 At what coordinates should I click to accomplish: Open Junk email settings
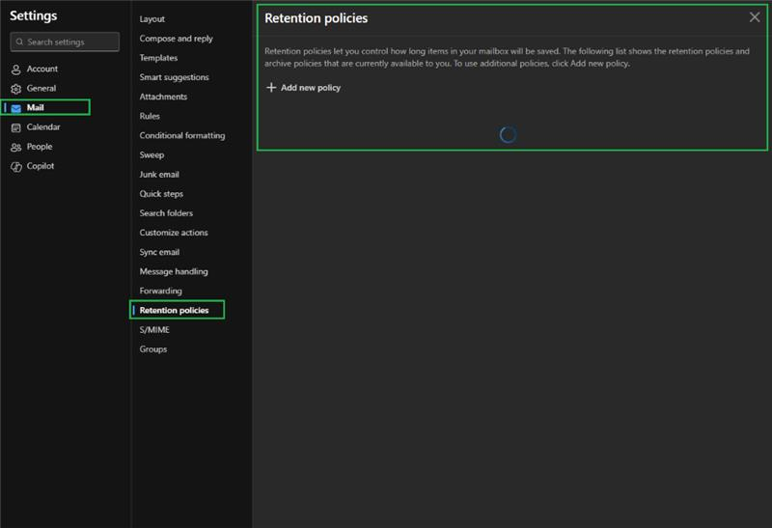pos(159,175)
